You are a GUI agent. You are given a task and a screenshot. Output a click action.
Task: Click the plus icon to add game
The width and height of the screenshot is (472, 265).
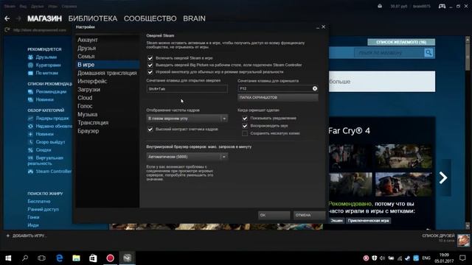tap(8, 236)
